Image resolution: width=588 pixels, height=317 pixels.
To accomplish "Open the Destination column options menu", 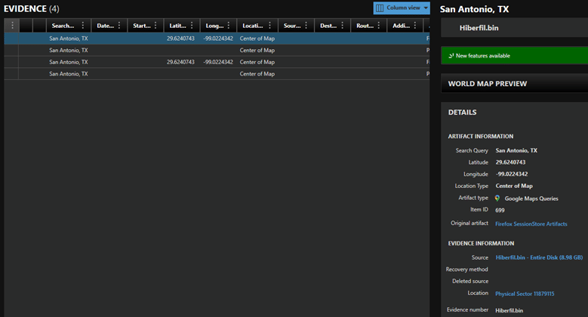I will pyautogui.click(x=342, y=26).
